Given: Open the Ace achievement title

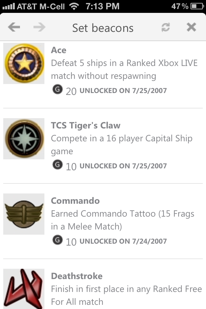Looking at the screenshot, I should [59, 50].
